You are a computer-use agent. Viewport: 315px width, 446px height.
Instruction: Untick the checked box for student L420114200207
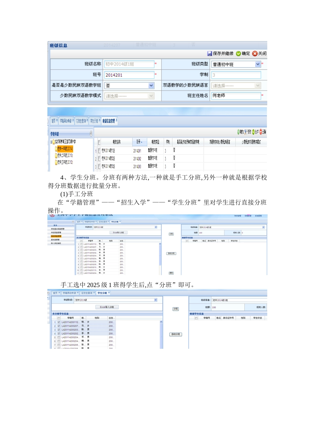(59, 326)
